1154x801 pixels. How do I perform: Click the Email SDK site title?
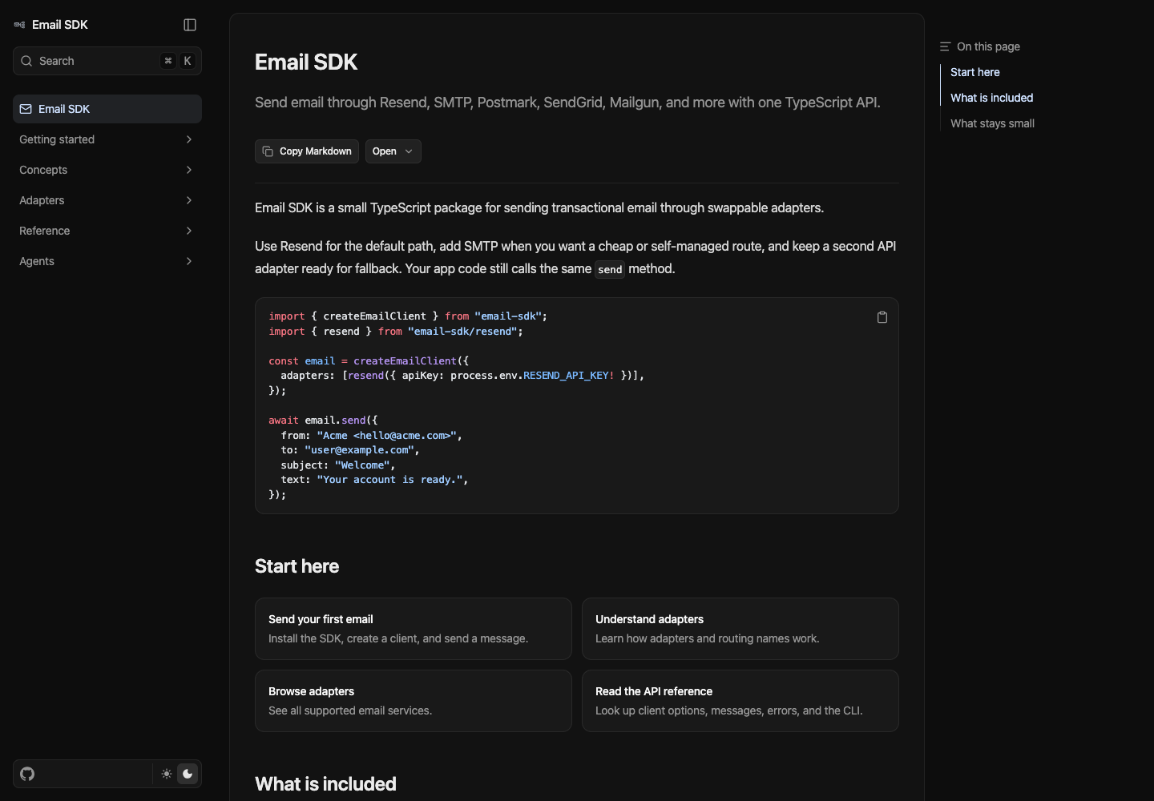(60, 25)
